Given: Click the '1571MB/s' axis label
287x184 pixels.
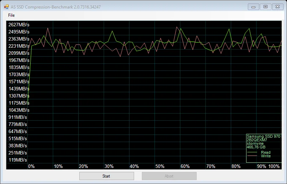Looking at the screenshot, I should tap(19, 82).
